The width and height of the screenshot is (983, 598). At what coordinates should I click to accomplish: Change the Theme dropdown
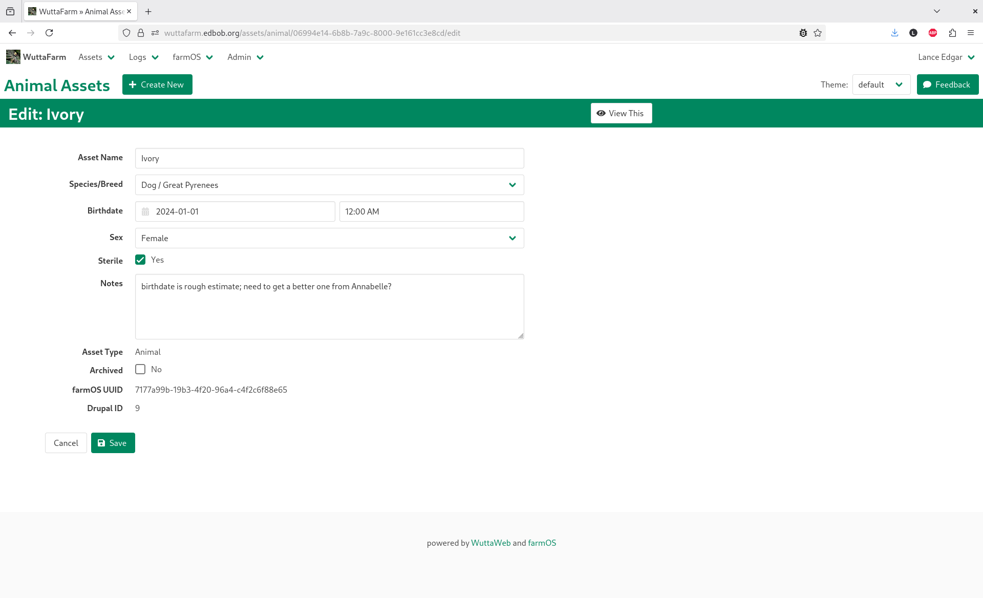click(881, 84)
